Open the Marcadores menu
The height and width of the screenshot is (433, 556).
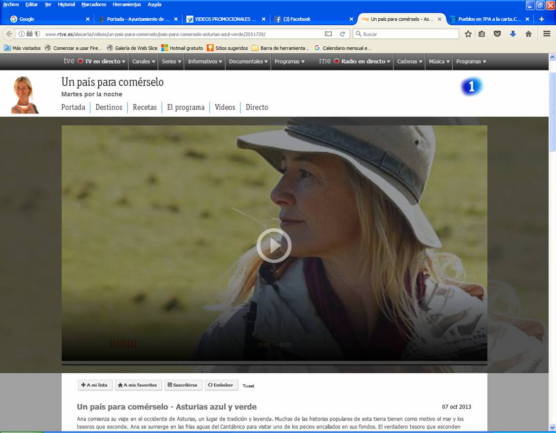click(x=94, y=4)
